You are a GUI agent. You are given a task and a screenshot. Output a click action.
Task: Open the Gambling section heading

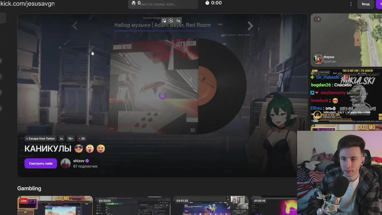pyautogui.click(x=29, y=188)
